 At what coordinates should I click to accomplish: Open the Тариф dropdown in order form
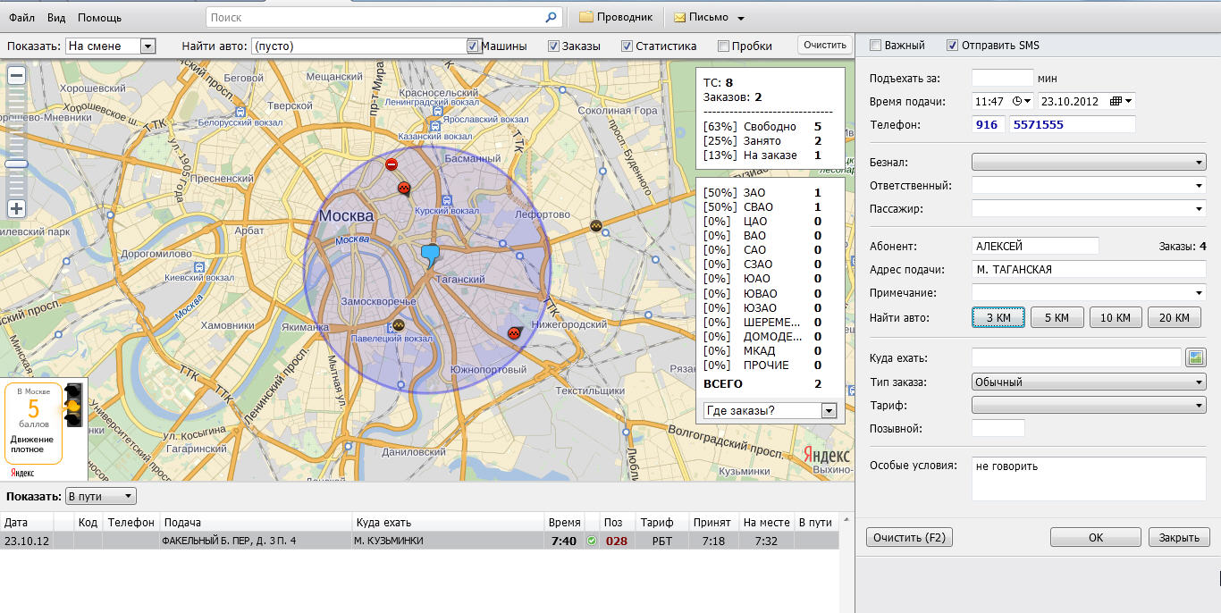tap(1089, 405)
